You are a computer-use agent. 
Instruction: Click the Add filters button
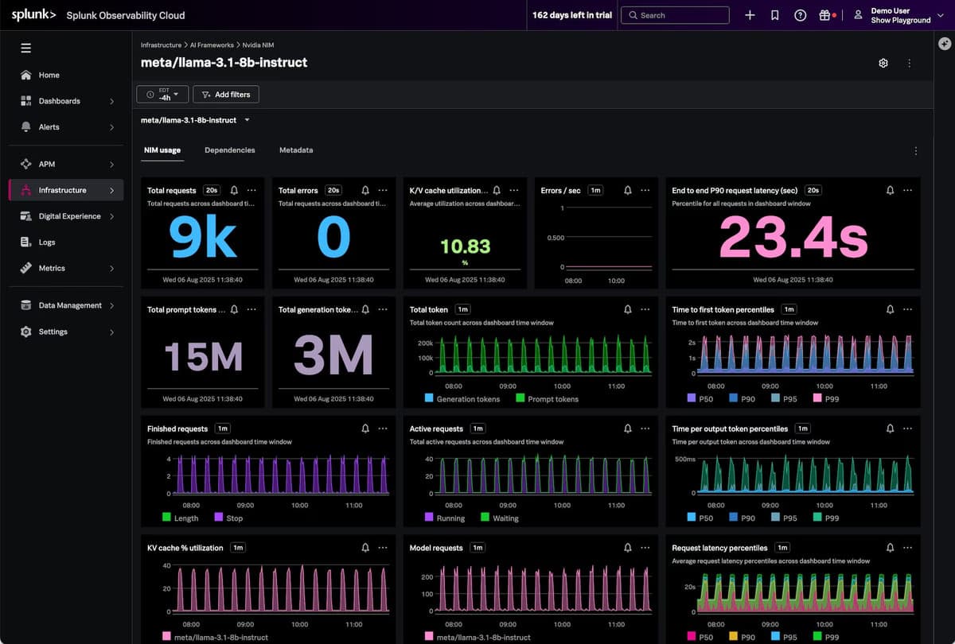225,94
